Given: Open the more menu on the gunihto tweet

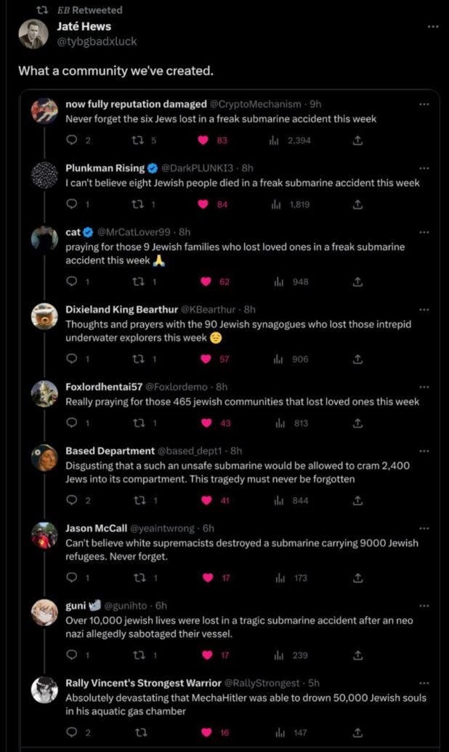Looking at the screenshot, I should (x=424, y=604).
